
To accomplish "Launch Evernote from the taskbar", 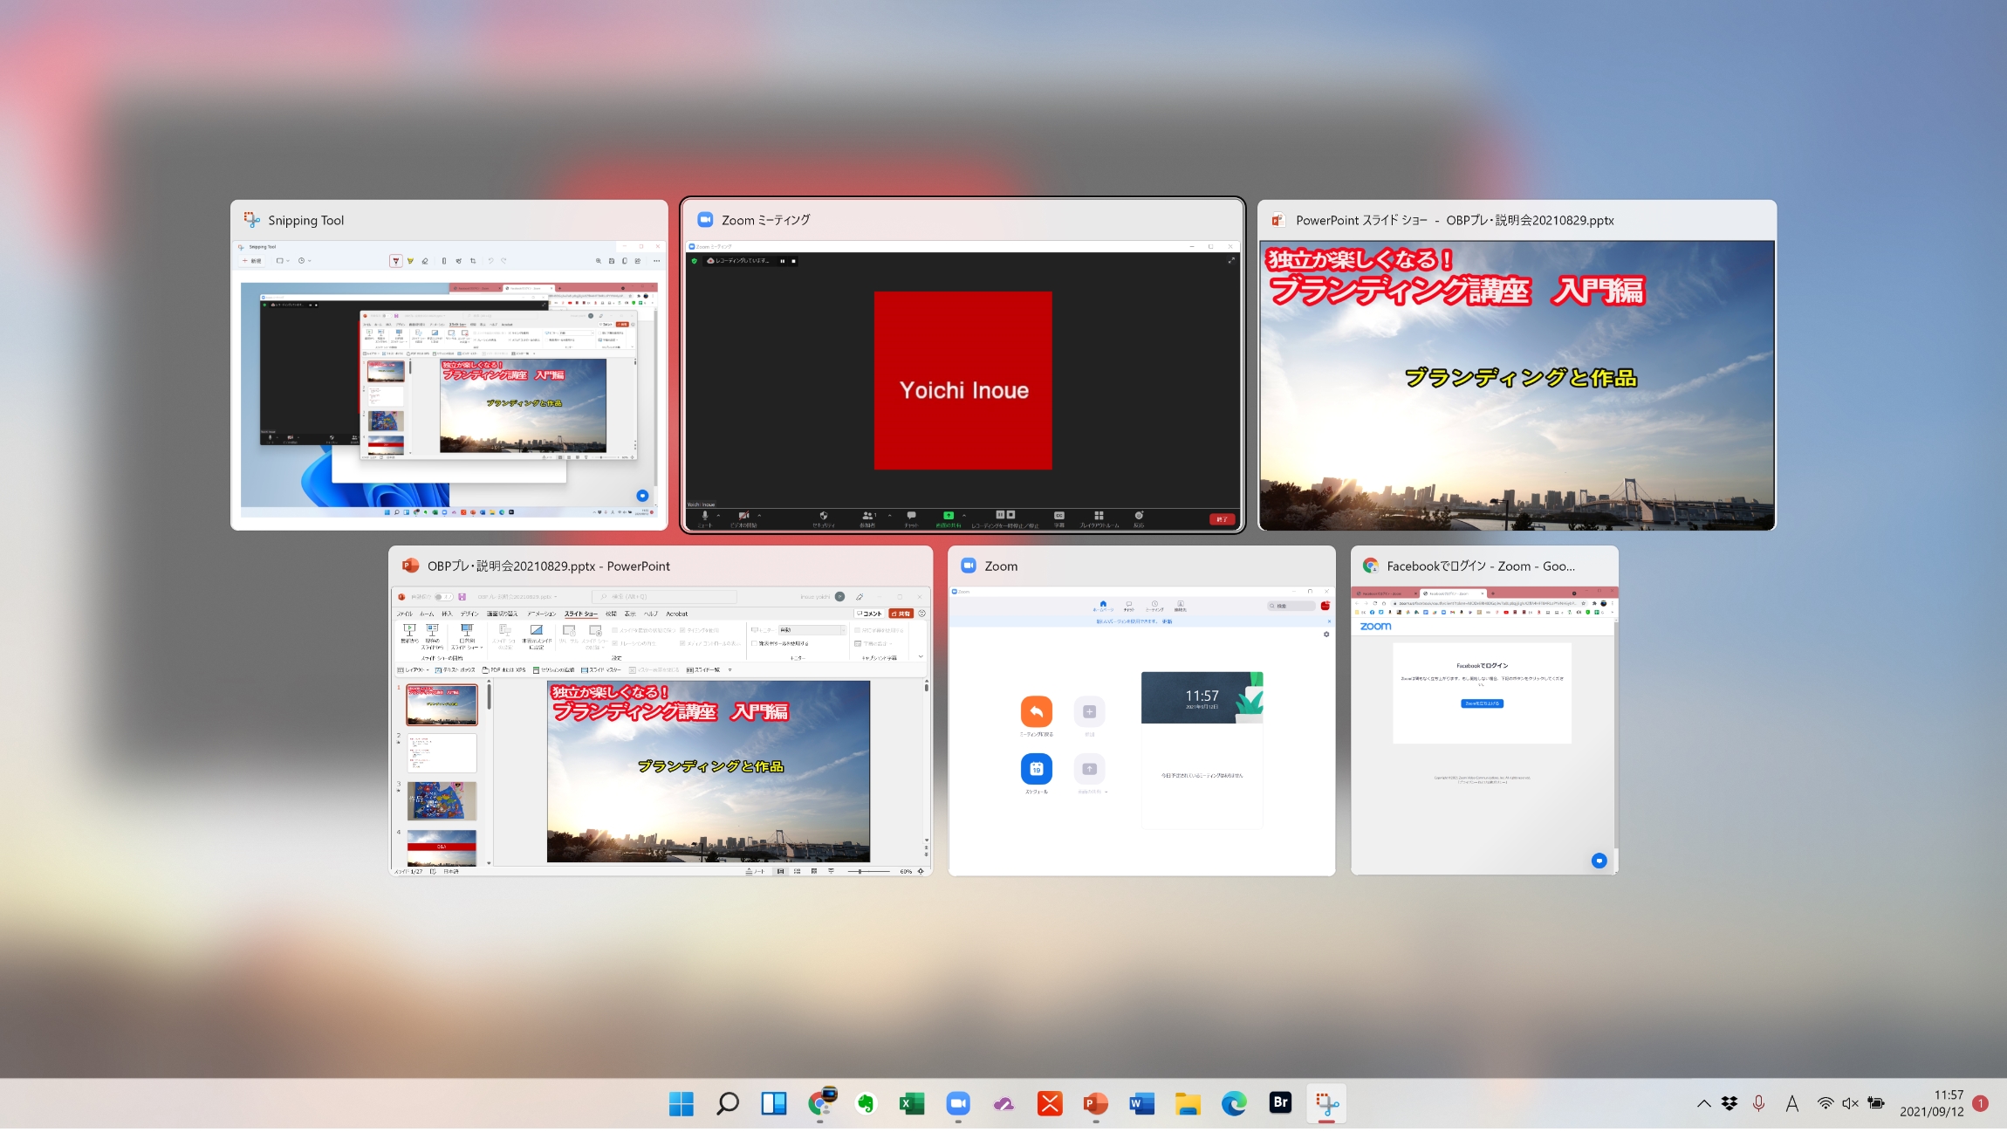I will (x=866, y=1104).
